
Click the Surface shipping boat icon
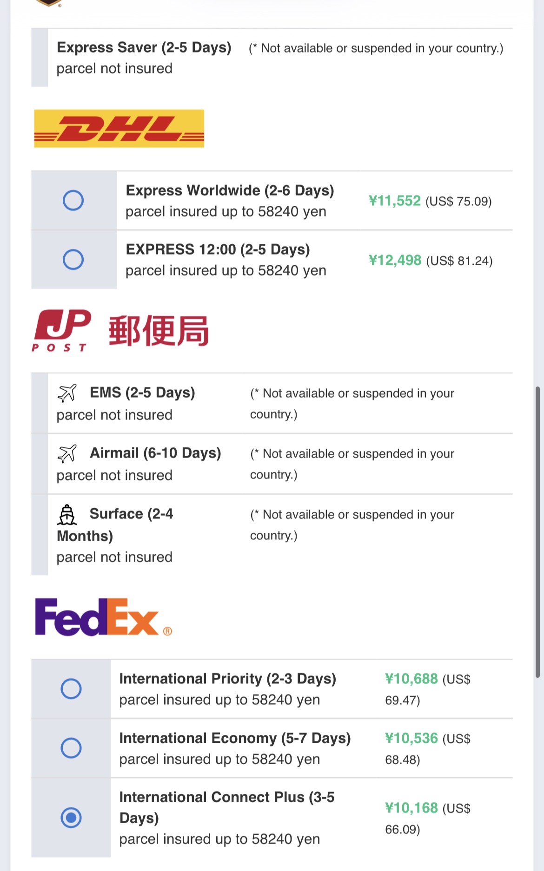coord(67,515)
